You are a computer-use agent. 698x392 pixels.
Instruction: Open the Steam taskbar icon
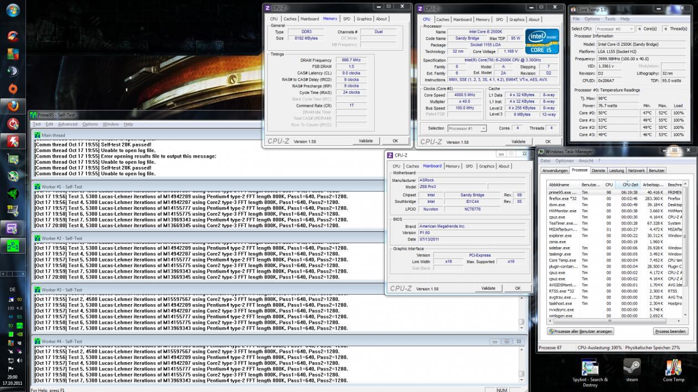pyautogui.click(x=13, y=71)
